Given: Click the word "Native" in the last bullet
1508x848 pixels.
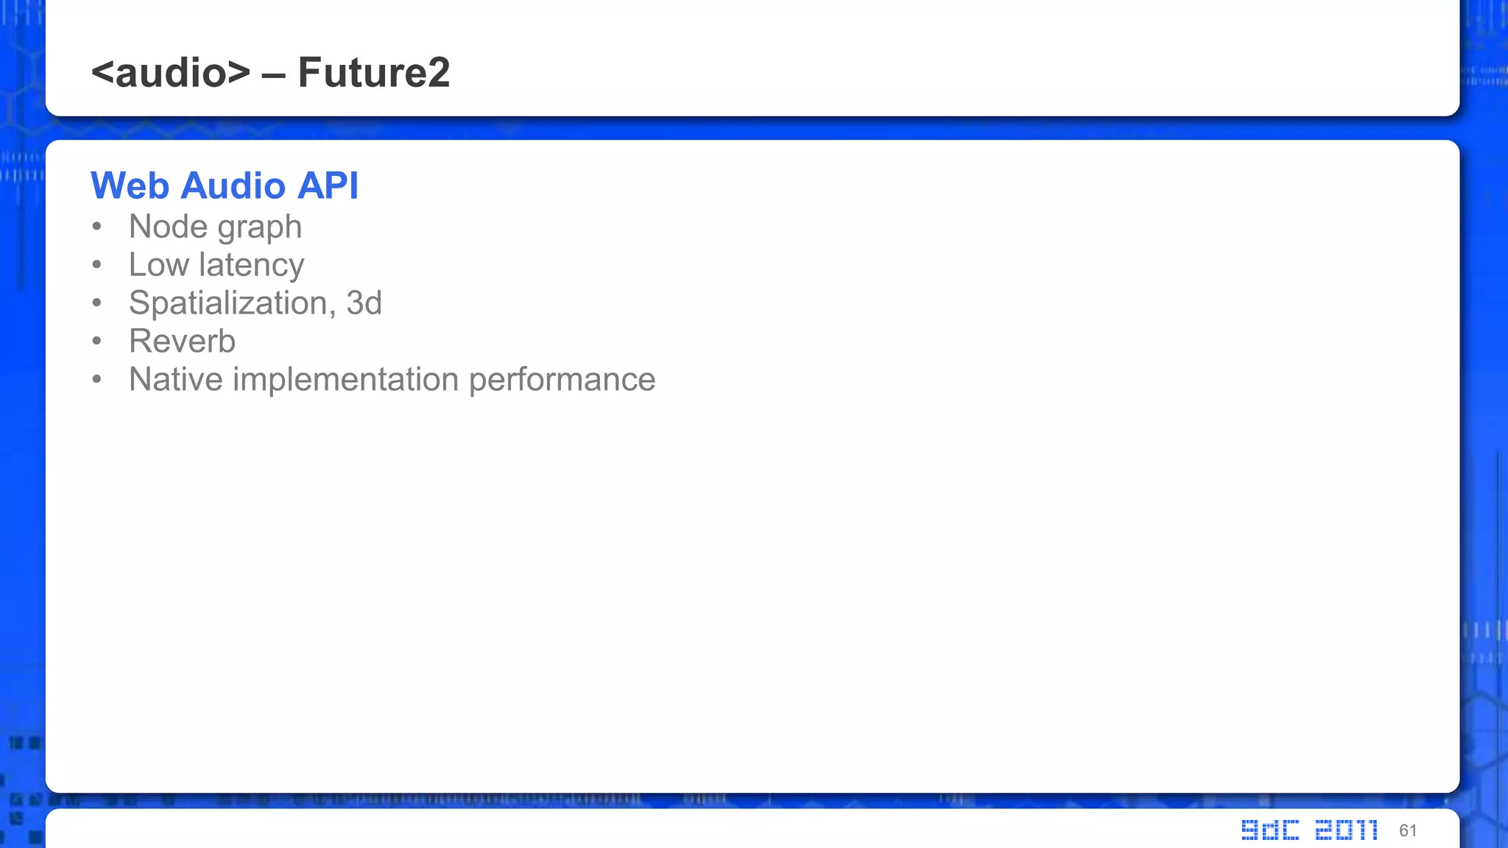Looking at the screenshot, I should coord(175,380).
